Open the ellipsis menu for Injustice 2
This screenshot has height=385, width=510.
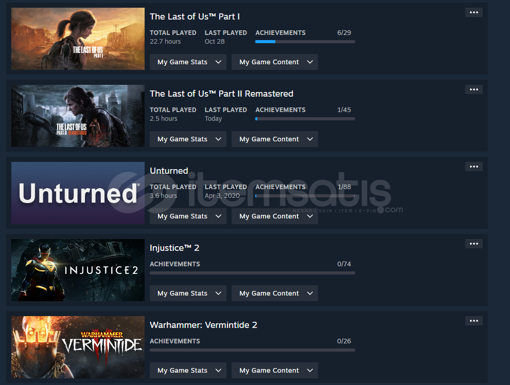(473, 244)
